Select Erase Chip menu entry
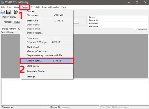The height and width of the screenshot is (109, 149). pyautogui.click(x=47, y=21)
